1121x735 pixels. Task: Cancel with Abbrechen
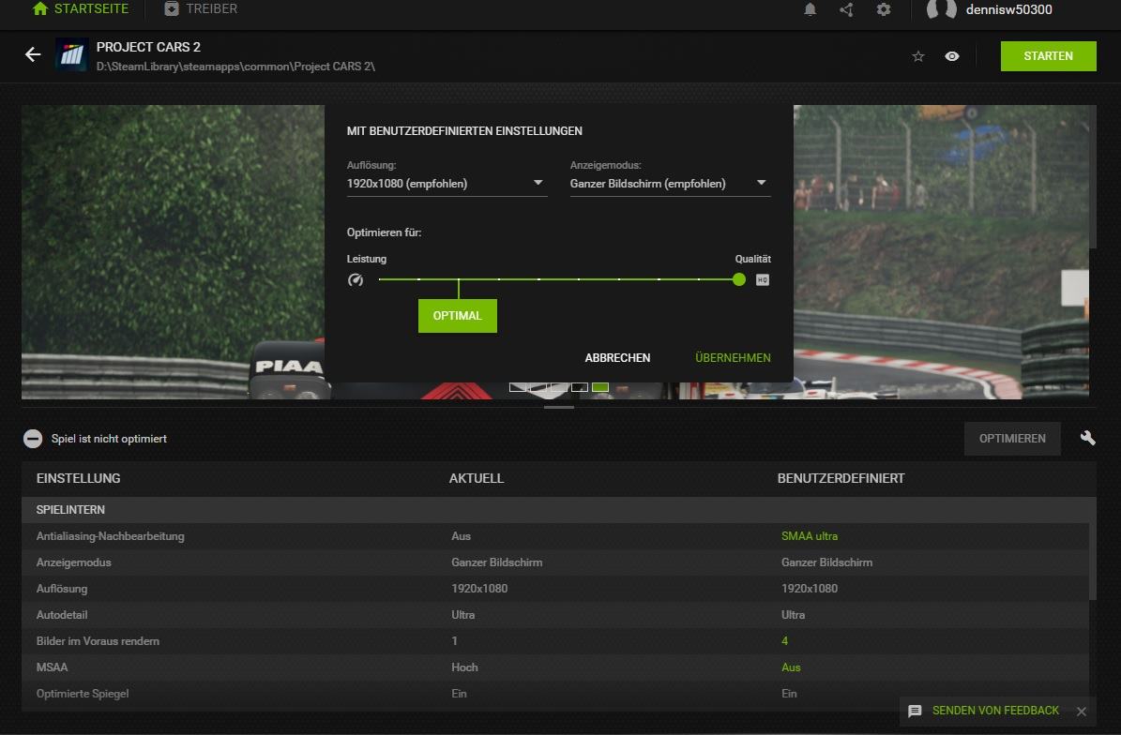pos(617,358)
